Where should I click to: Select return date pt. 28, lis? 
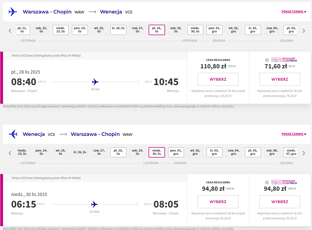point(118,152)
